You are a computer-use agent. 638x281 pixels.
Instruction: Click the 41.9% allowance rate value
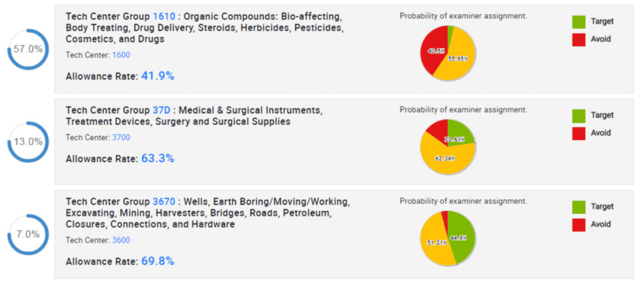click(158, 76)
